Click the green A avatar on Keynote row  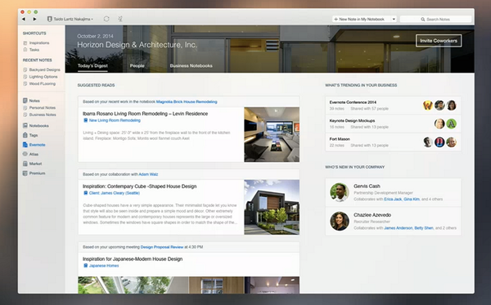tap(451, 123)
